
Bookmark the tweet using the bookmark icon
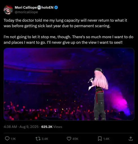pos(100,139)
